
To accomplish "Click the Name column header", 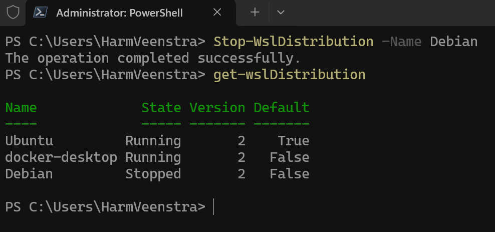I will pyautogui.click(x=21, y=108).
